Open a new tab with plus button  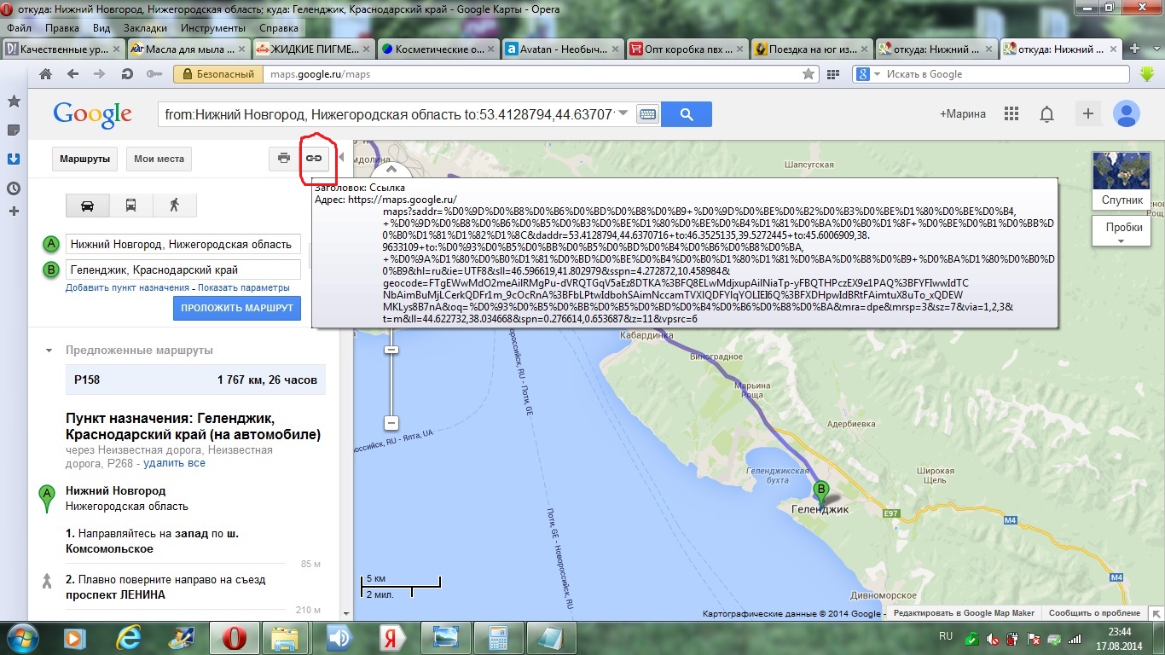pyautogui.click(x=1134, y=49)
